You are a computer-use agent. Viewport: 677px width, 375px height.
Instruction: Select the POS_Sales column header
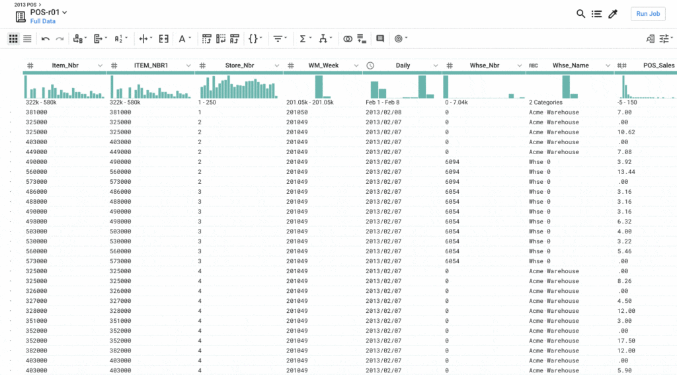click(x=659, y=65)
